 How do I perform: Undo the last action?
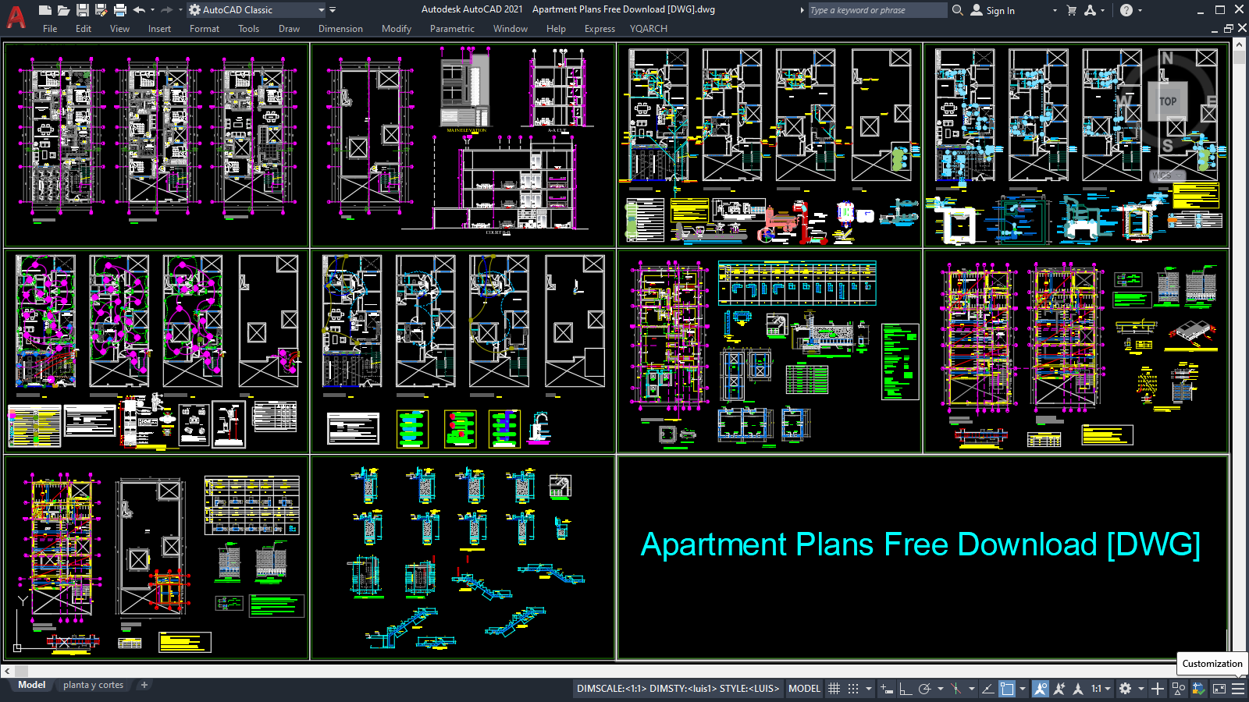(139, 10)
